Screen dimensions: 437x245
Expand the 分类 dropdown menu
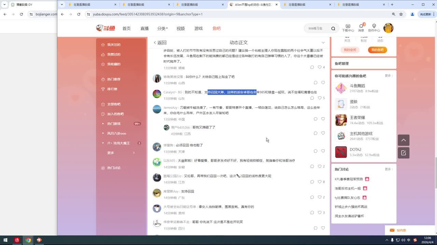(x=163, y=29)
